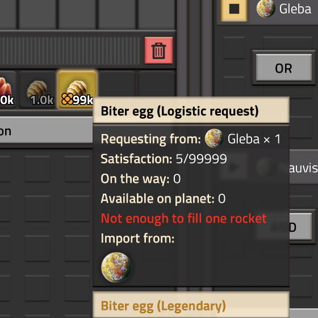Click the red 'Not enough to fill one rocket' text

coord(184,219)
